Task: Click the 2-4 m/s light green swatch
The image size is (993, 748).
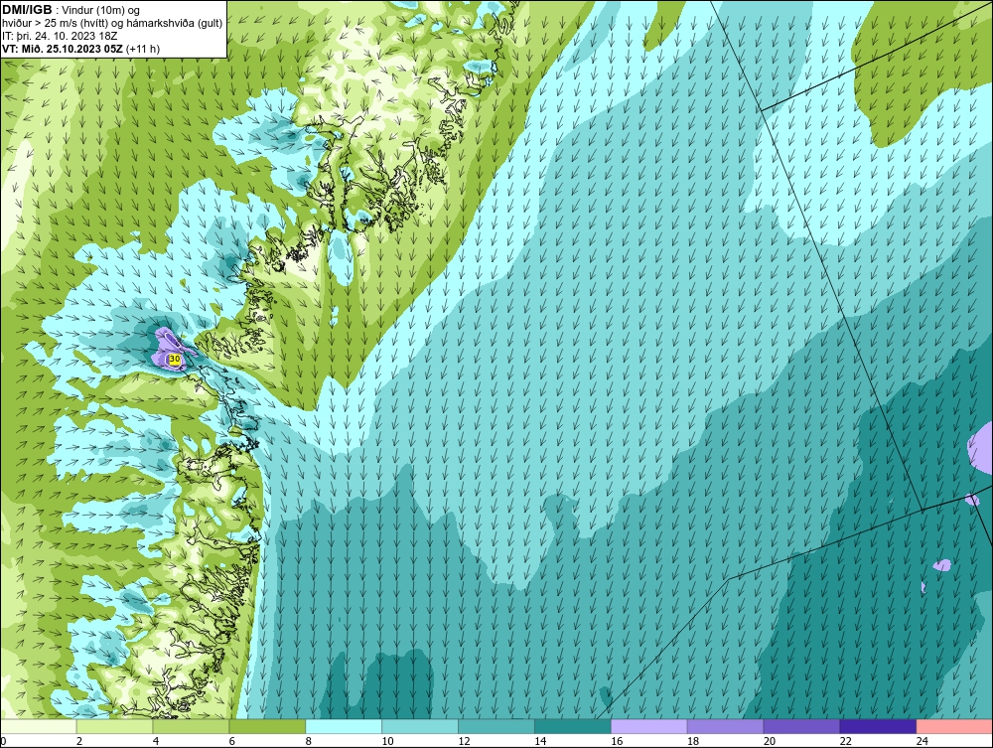Action: pos(114,726)
